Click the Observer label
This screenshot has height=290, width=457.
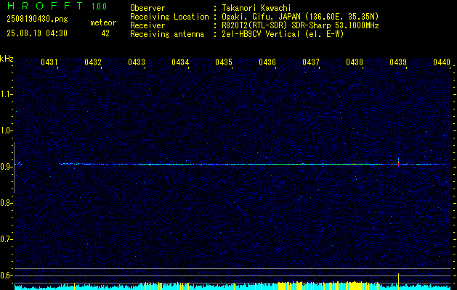pyautogui.click(x=147, y=8)
